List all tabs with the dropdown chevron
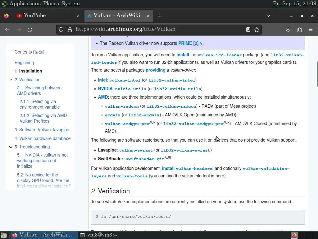 click(x=268, y=16)
